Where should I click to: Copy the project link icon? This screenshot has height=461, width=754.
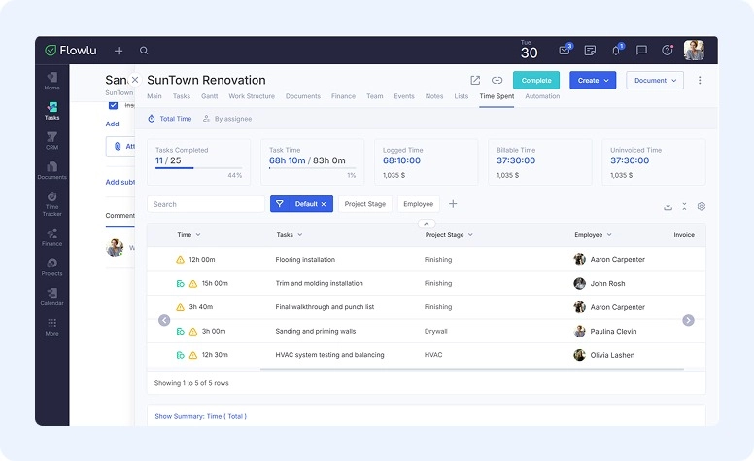tap(497, 81)
